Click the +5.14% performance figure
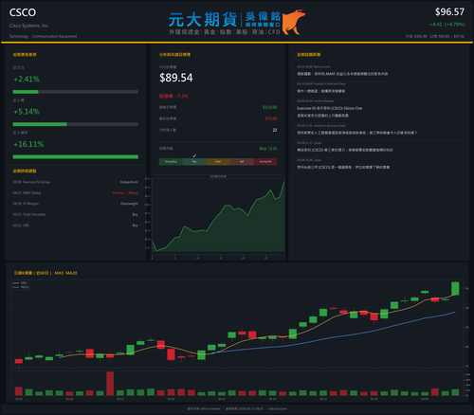Viewport: 474px width, 415px height. click(x=27, y=112)
